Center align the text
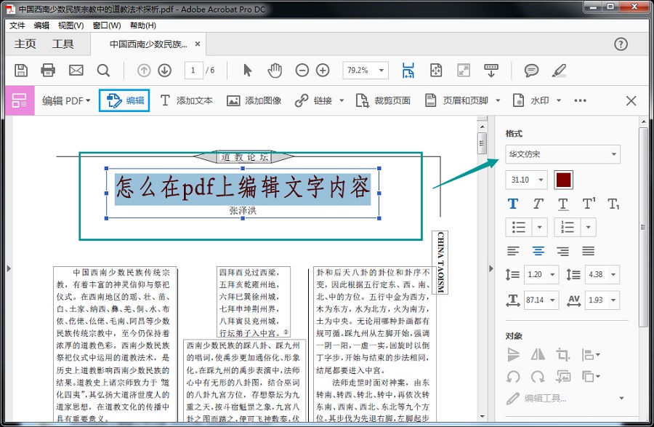This screenshot has height=427, width=654. 538,251
